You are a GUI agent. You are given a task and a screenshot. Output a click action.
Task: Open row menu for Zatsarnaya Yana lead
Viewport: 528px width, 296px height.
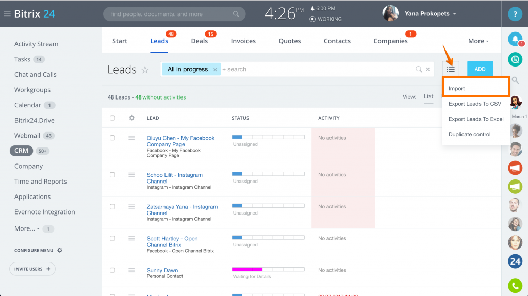(131, 206)
